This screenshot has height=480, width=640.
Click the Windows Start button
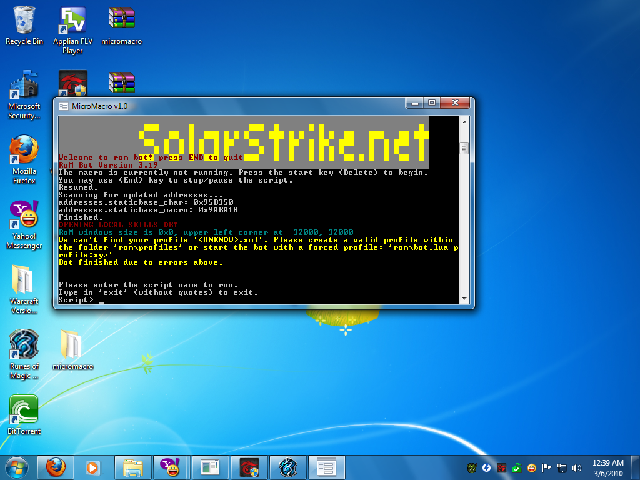(16, 467)
